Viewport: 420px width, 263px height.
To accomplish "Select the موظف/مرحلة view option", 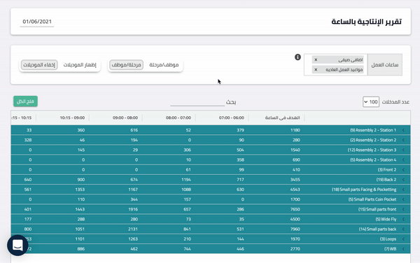I will 164,65.
